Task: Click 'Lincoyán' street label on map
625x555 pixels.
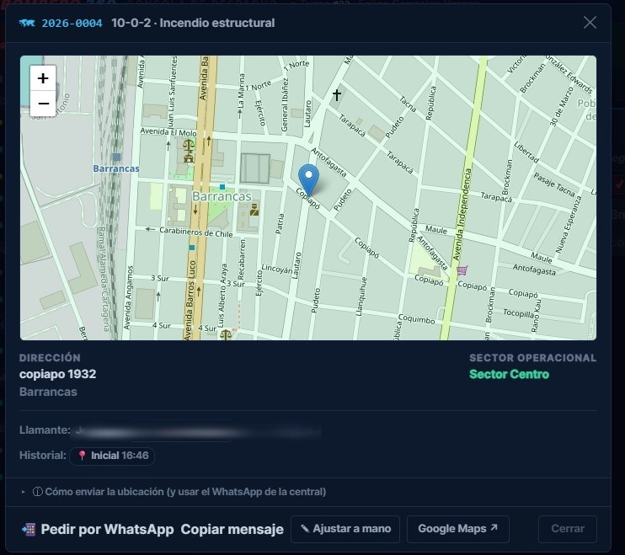Action: 276,269
